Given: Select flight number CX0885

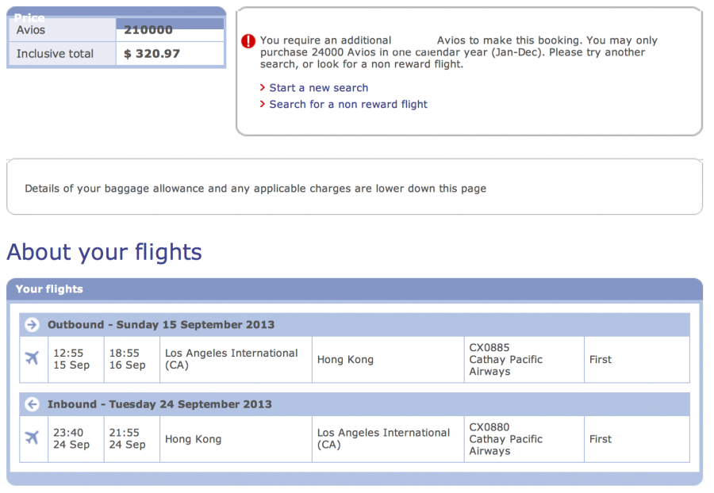Looking at the screenshot, I should point(489,347).
